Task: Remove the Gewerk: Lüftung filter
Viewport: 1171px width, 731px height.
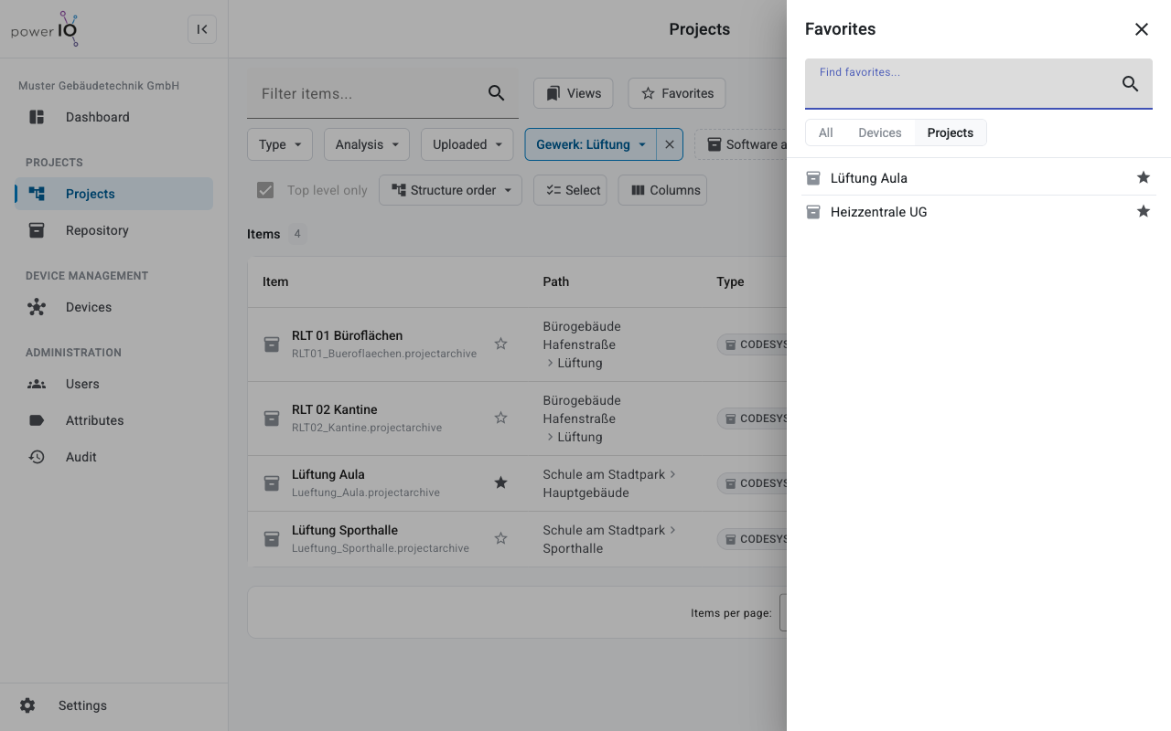Action: (670, 144)
